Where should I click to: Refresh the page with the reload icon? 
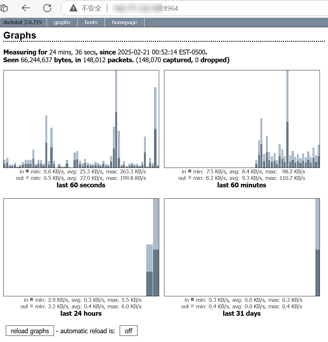(47, 8)
